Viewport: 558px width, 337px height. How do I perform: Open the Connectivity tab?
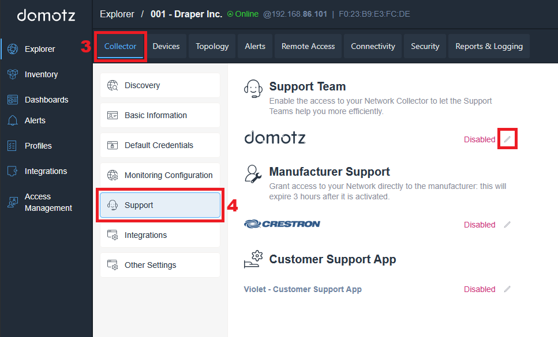tap(373, 46)
